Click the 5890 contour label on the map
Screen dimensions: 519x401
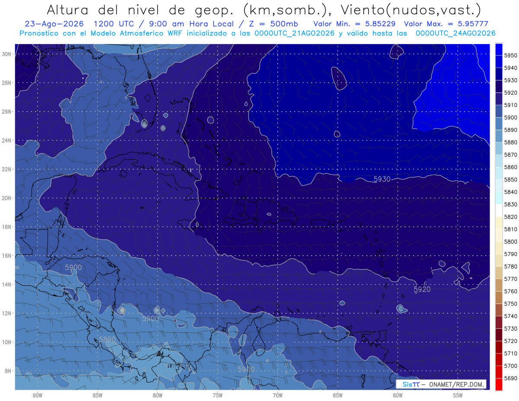pyautogui.click(x=108, y=339)
